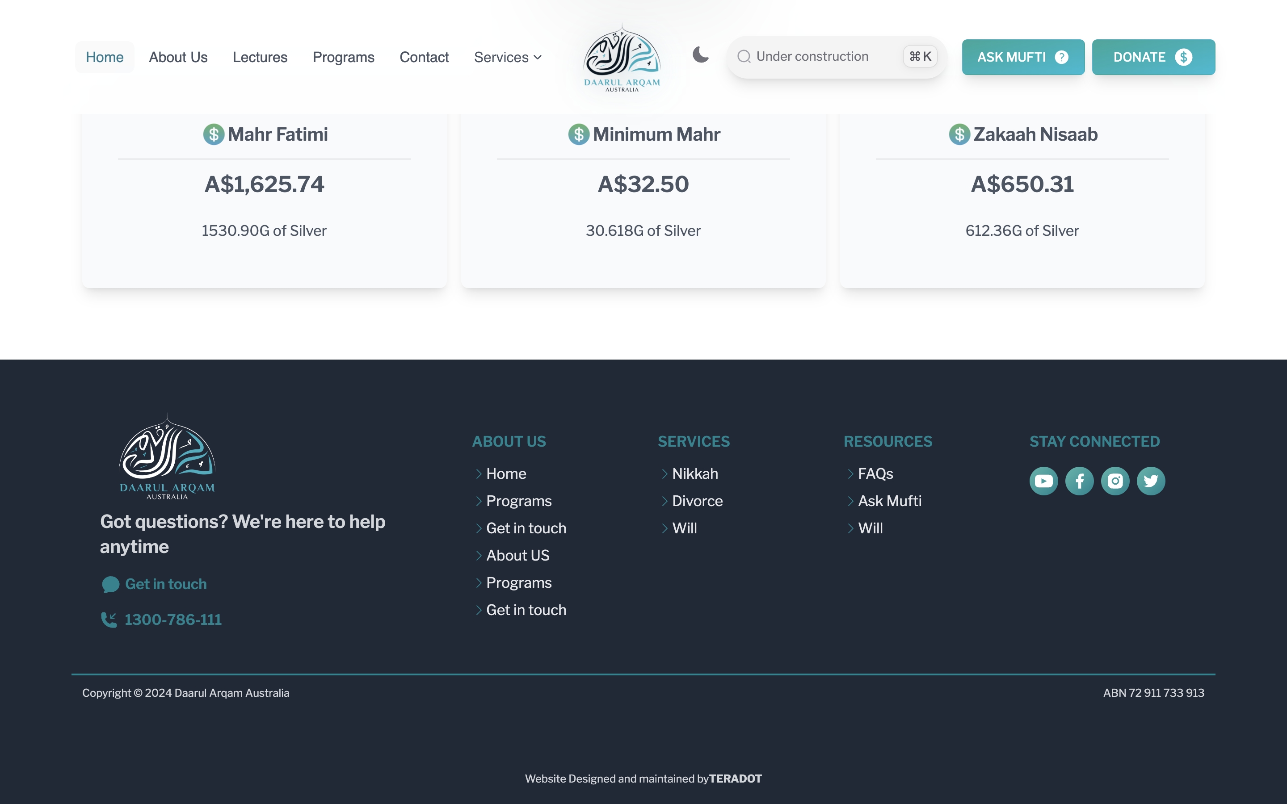
Task: Click the footer Daarul Arqam logo
Action: pyautogui.click(x=167, y=458)
